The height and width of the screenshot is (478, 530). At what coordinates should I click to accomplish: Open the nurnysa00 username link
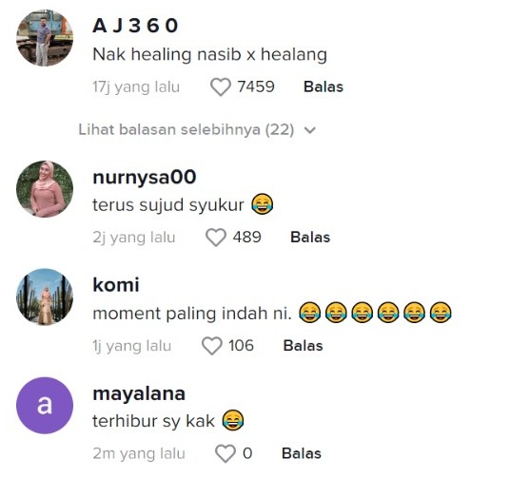[x=145, y=178]
